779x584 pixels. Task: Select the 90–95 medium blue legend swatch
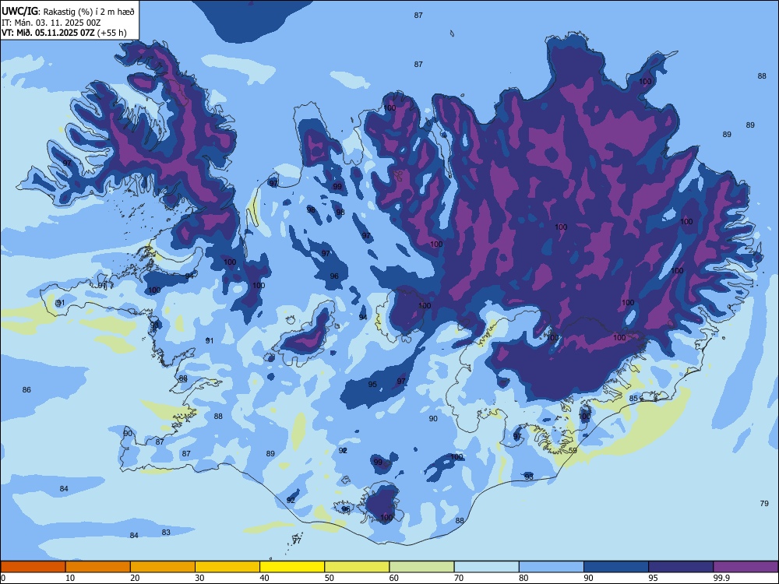coord(616,567)
